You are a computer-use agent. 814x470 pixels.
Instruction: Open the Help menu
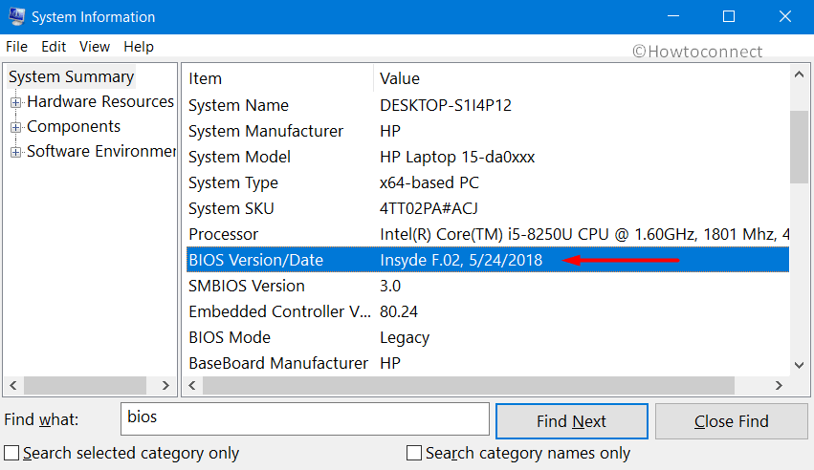[x=139, y=47]
